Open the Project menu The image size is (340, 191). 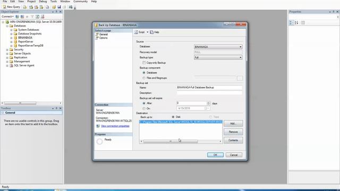pyautogui.click(x=31, y=1)
